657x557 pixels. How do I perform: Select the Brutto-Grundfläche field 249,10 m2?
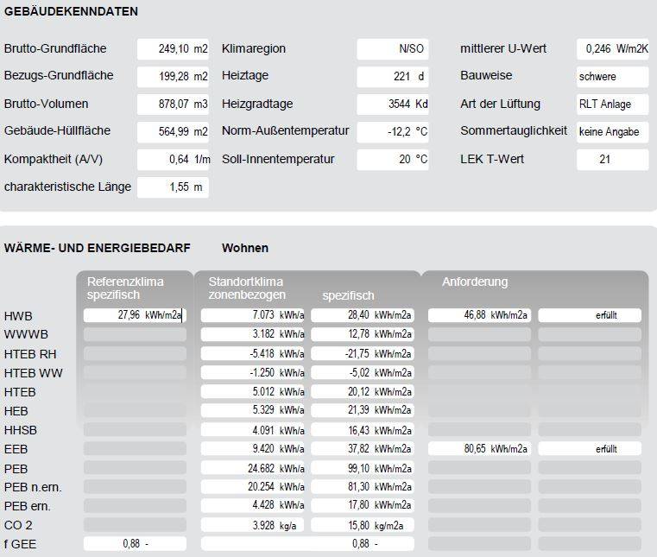point(173,48)
